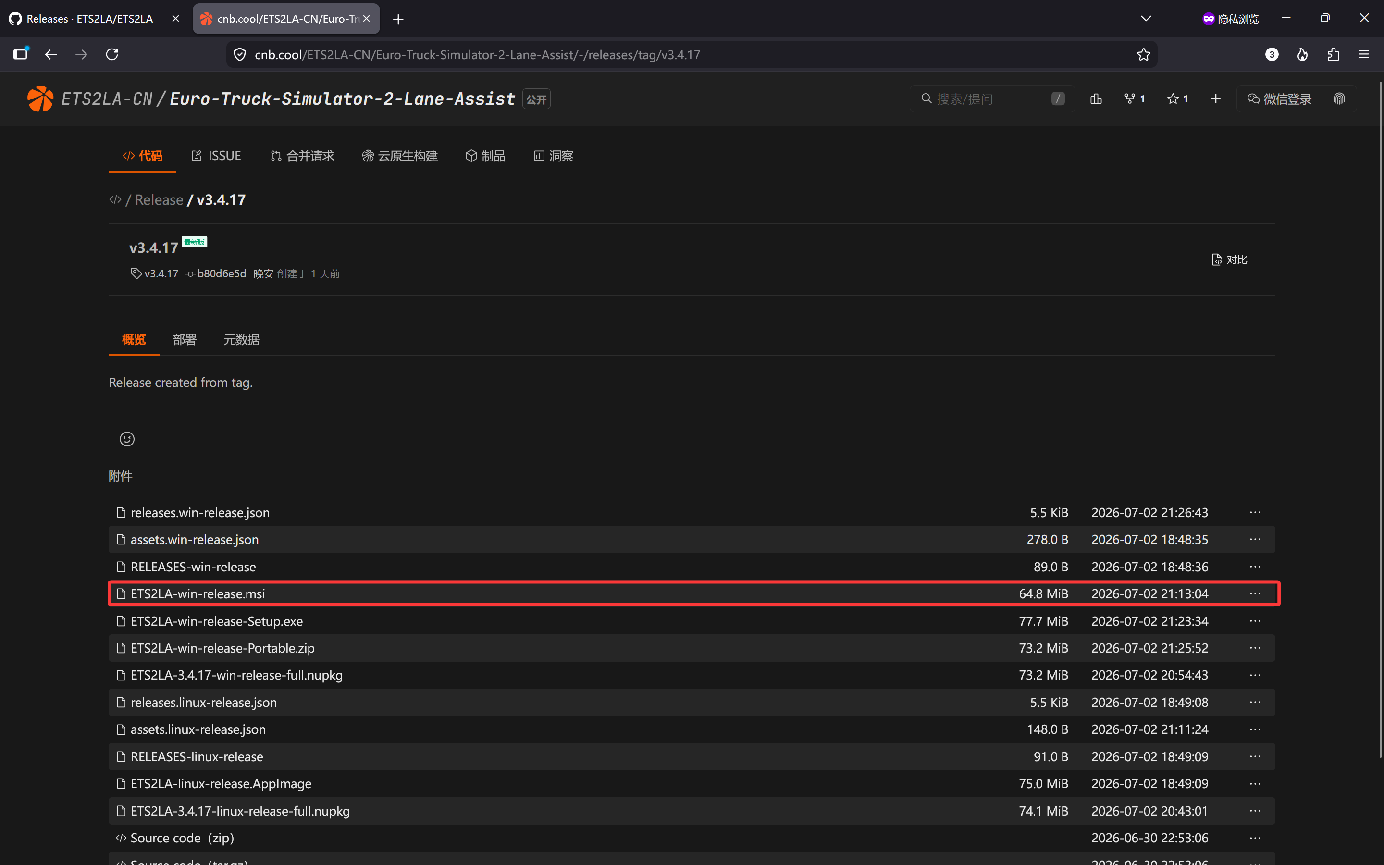Viewport: 1384px width, 865px height.
Task: Close the cnb.cool browser tab
Action: point(367,19)
